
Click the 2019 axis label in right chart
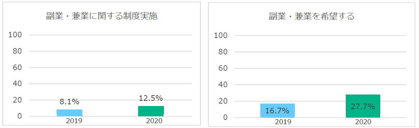click(283, 122)
